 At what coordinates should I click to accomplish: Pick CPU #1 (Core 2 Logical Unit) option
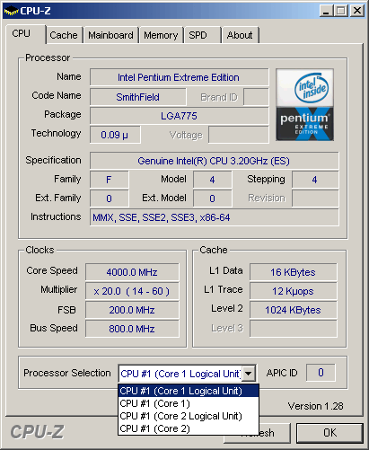189,416
